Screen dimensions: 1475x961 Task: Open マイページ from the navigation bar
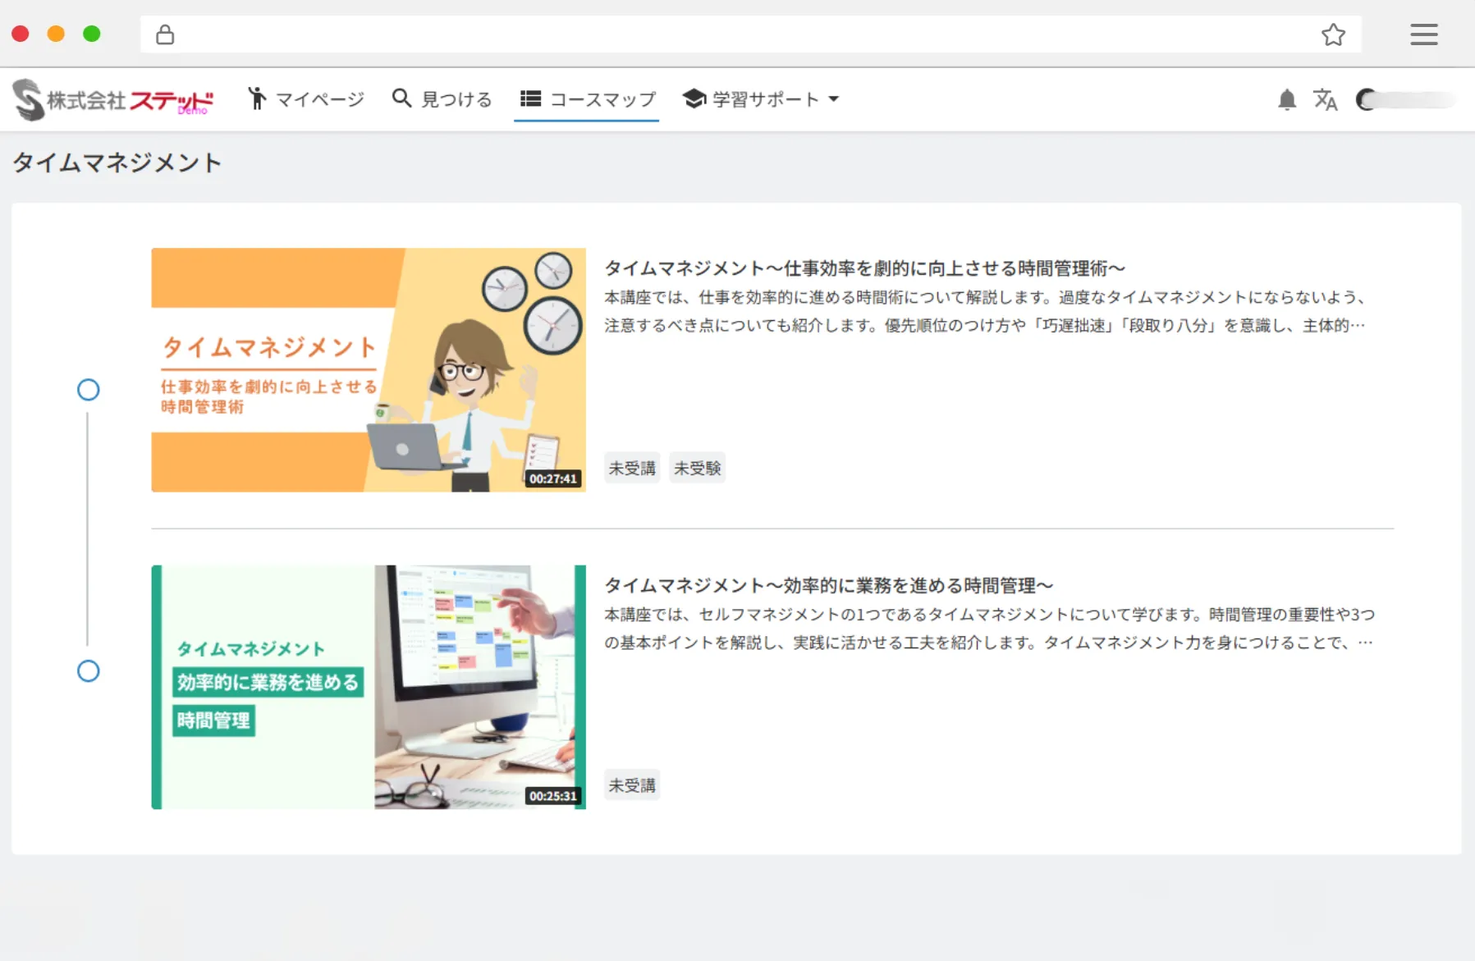306,99
